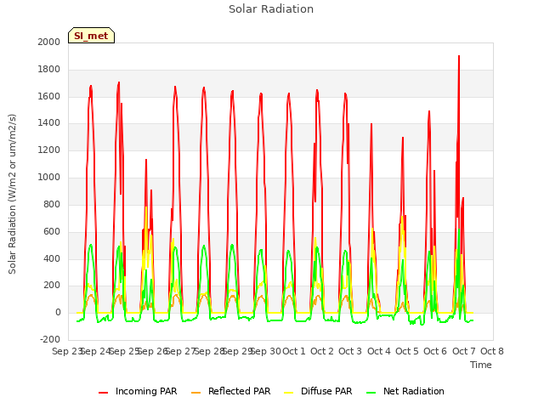
Task: Click the Oct 1 x-axis tick label
Action: 294,351
